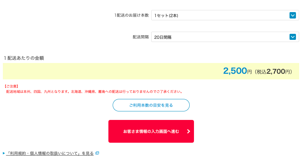Open the 配送間隔 dropdown
The width and height of the screenshot is (307, 163).
click(x=225, y=37)
